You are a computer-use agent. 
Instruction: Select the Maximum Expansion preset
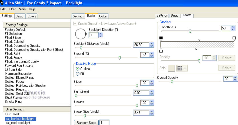click(x=19, y=74)
